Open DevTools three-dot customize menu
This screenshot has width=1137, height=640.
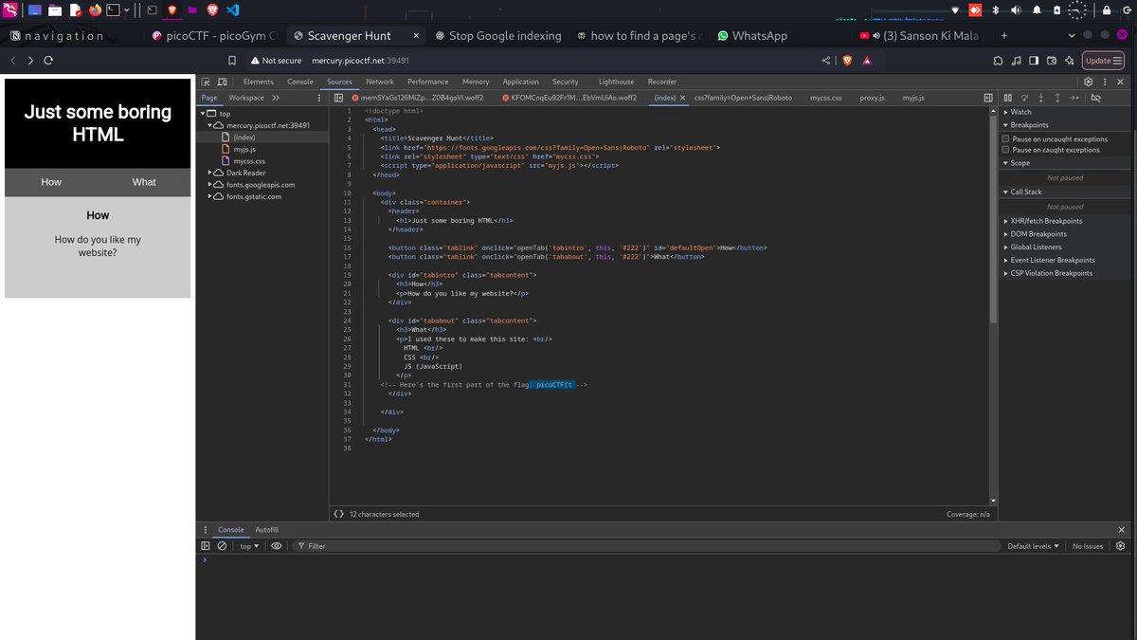pos(1106,82)
